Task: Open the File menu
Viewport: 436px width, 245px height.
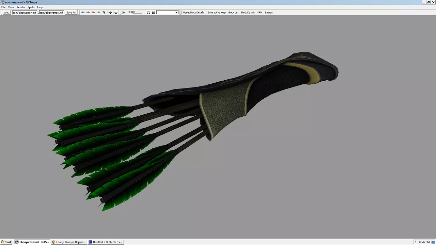Action: point(3,7)
